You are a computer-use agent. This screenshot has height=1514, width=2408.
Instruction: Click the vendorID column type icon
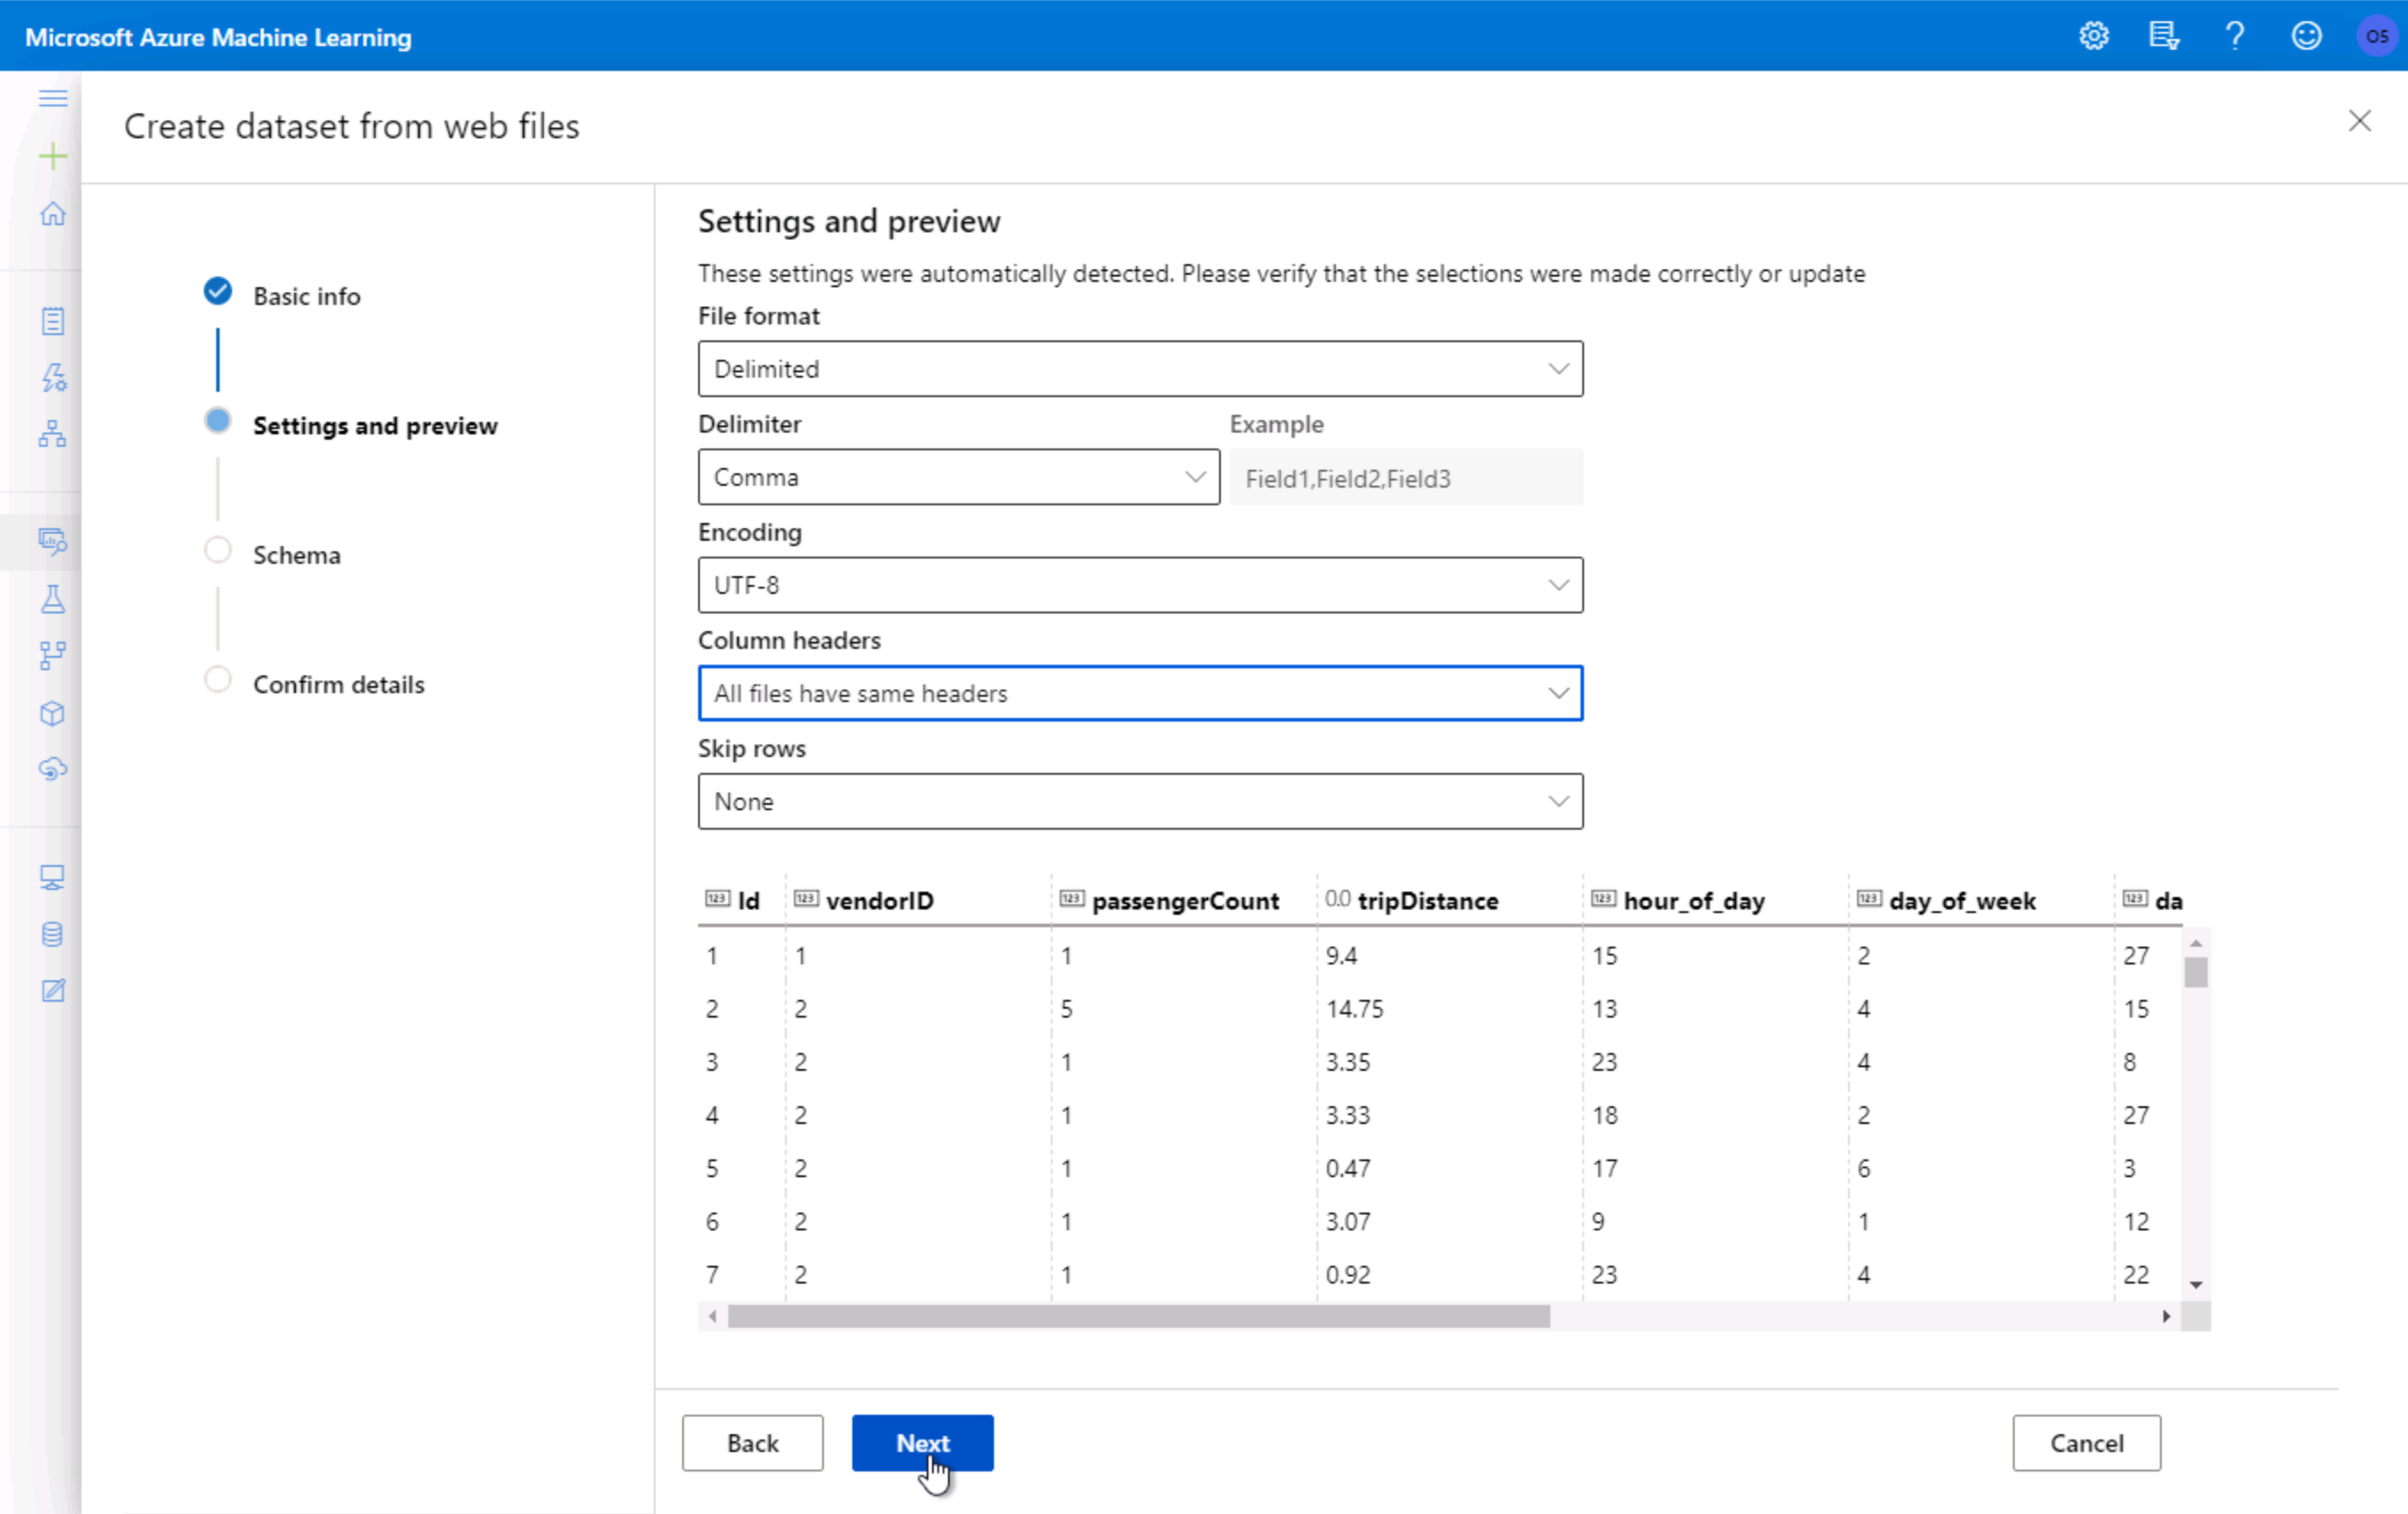click(x=806, y=899)
